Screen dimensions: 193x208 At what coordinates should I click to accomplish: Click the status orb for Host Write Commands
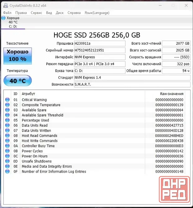point(7,141)
